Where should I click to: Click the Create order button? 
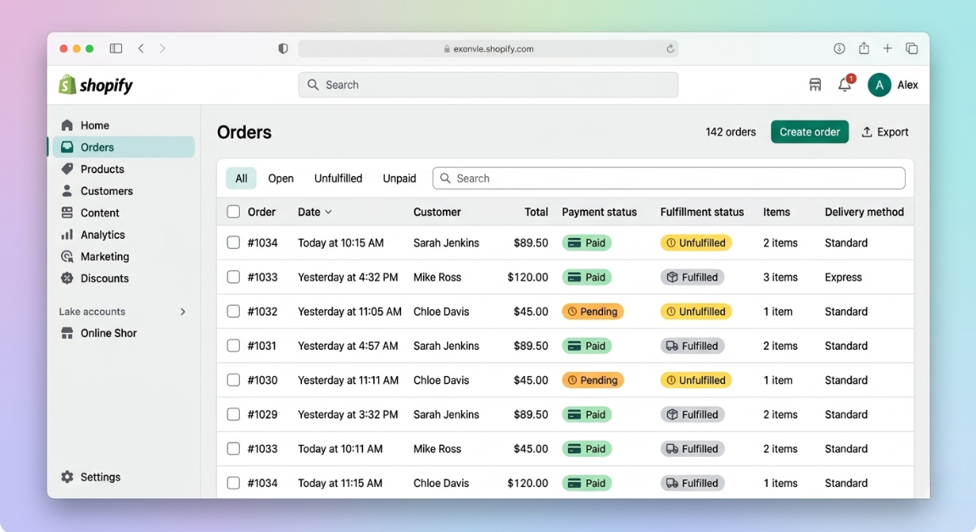coord(809,131)
